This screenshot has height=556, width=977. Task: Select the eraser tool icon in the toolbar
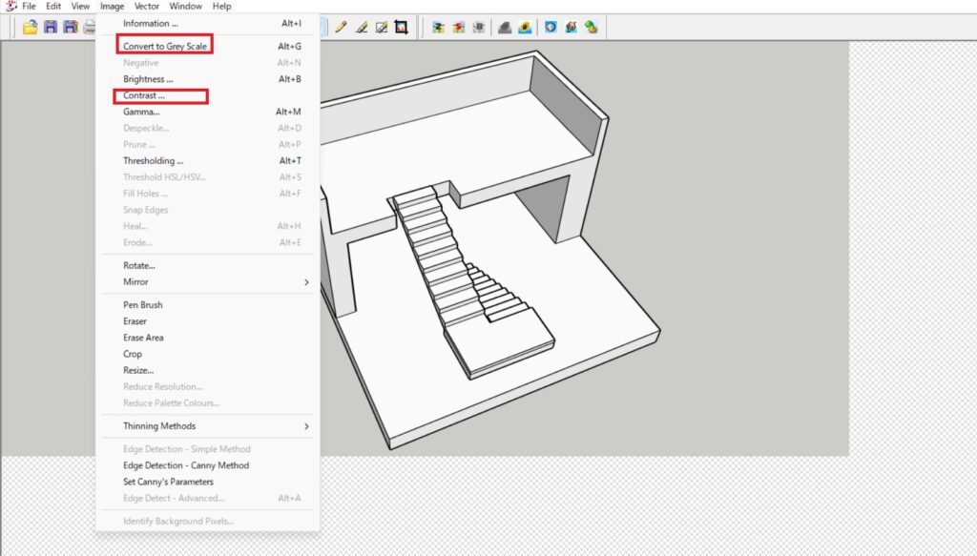pos(362,28)
